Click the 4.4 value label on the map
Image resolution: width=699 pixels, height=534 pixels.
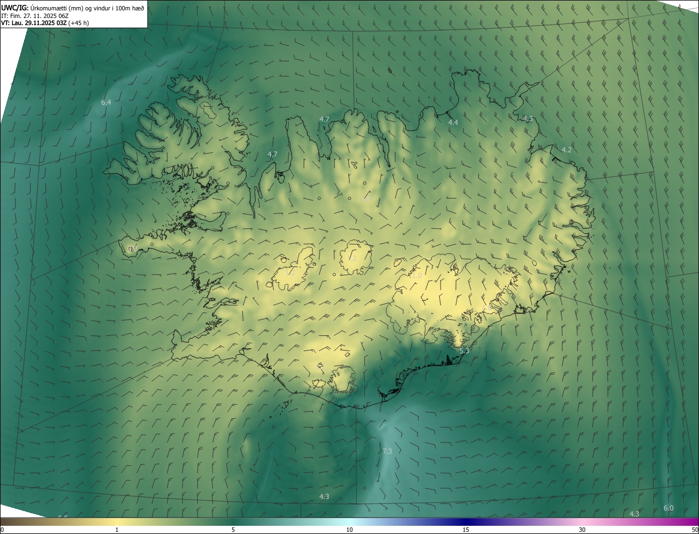pyautogui.click(x=453, y=123)
